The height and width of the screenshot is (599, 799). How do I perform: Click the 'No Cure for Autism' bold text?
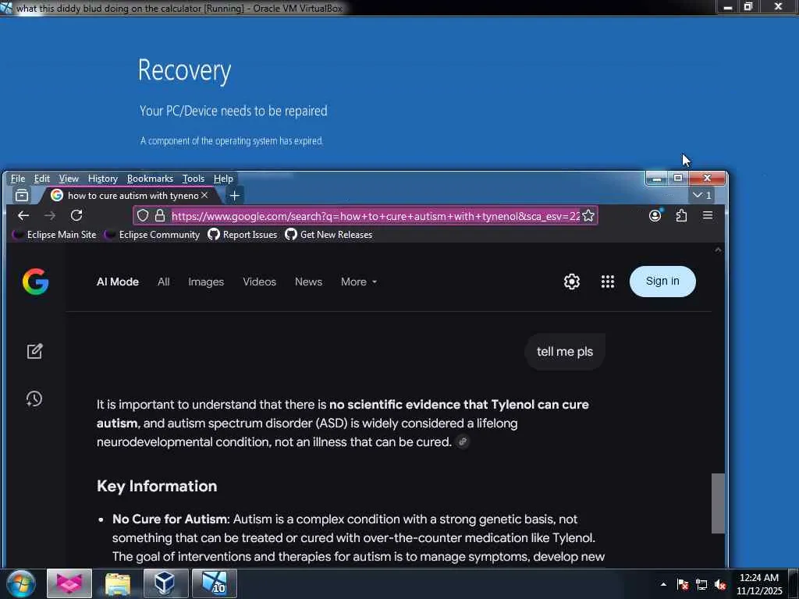click(x=169, y=519)
